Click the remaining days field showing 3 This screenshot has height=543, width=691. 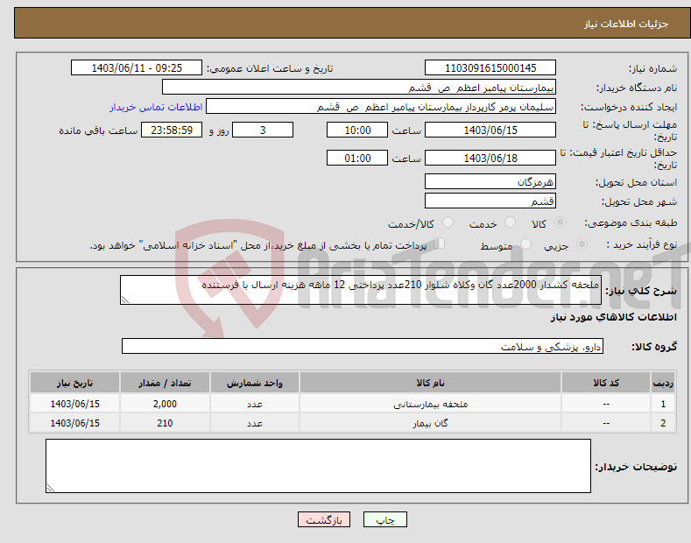(263, 130)
